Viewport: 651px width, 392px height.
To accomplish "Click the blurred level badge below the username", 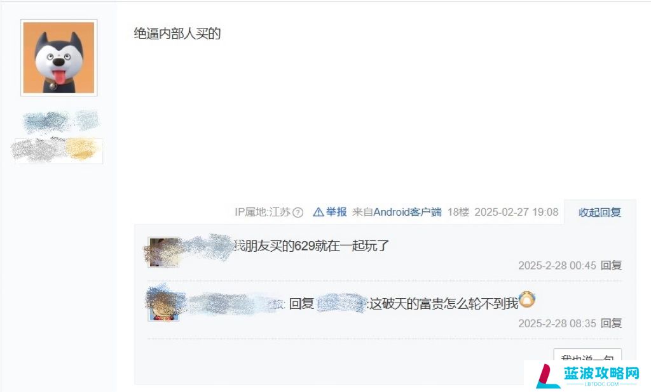I will [58, 150].
